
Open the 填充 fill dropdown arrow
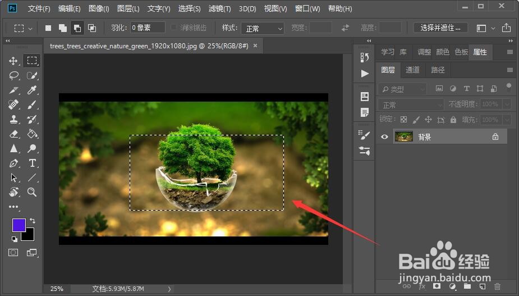pos(507,119)
